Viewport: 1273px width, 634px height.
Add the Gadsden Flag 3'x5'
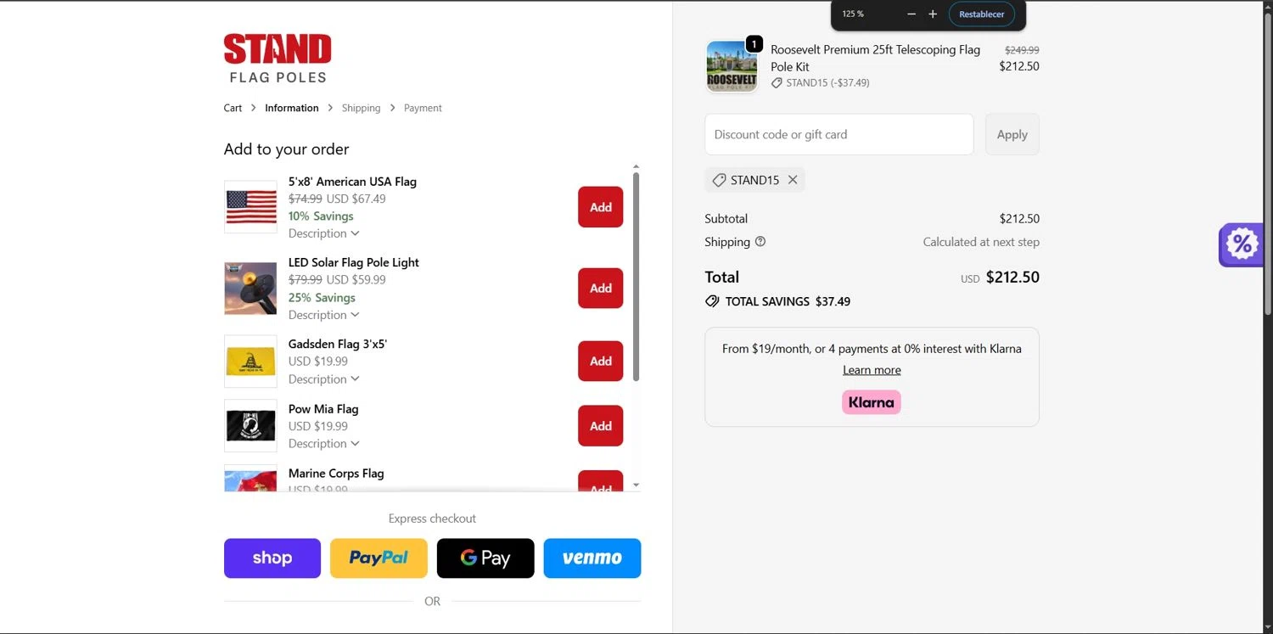601,362
